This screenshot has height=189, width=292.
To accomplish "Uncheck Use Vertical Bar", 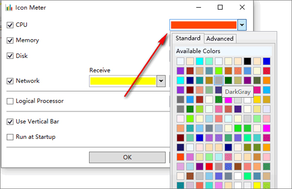I will coord(10,122).
